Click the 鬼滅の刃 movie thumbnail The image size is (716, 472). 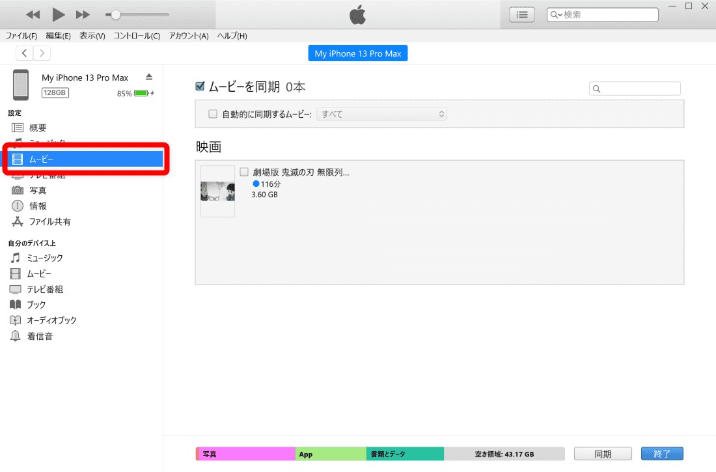click(x=218, y=191)
